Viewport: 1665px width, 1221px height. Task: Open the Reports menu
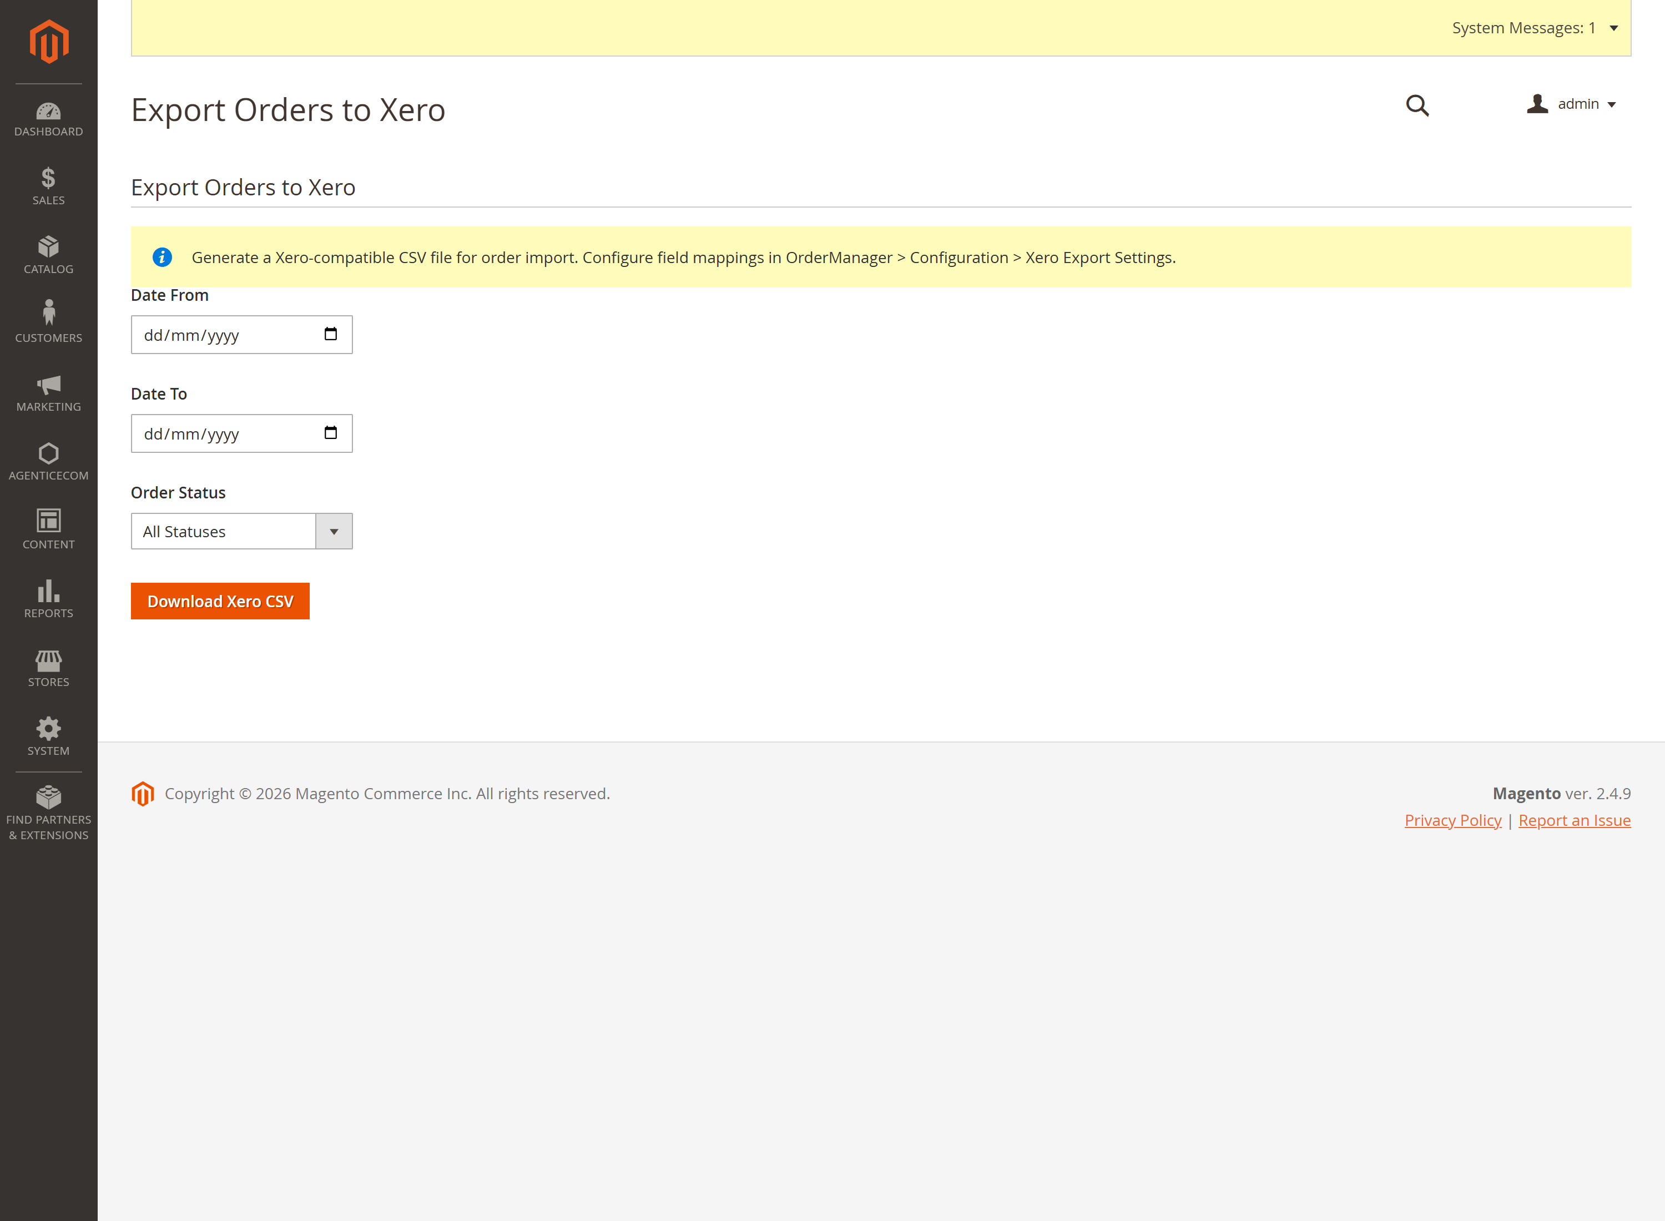click(x=49, y=599)
